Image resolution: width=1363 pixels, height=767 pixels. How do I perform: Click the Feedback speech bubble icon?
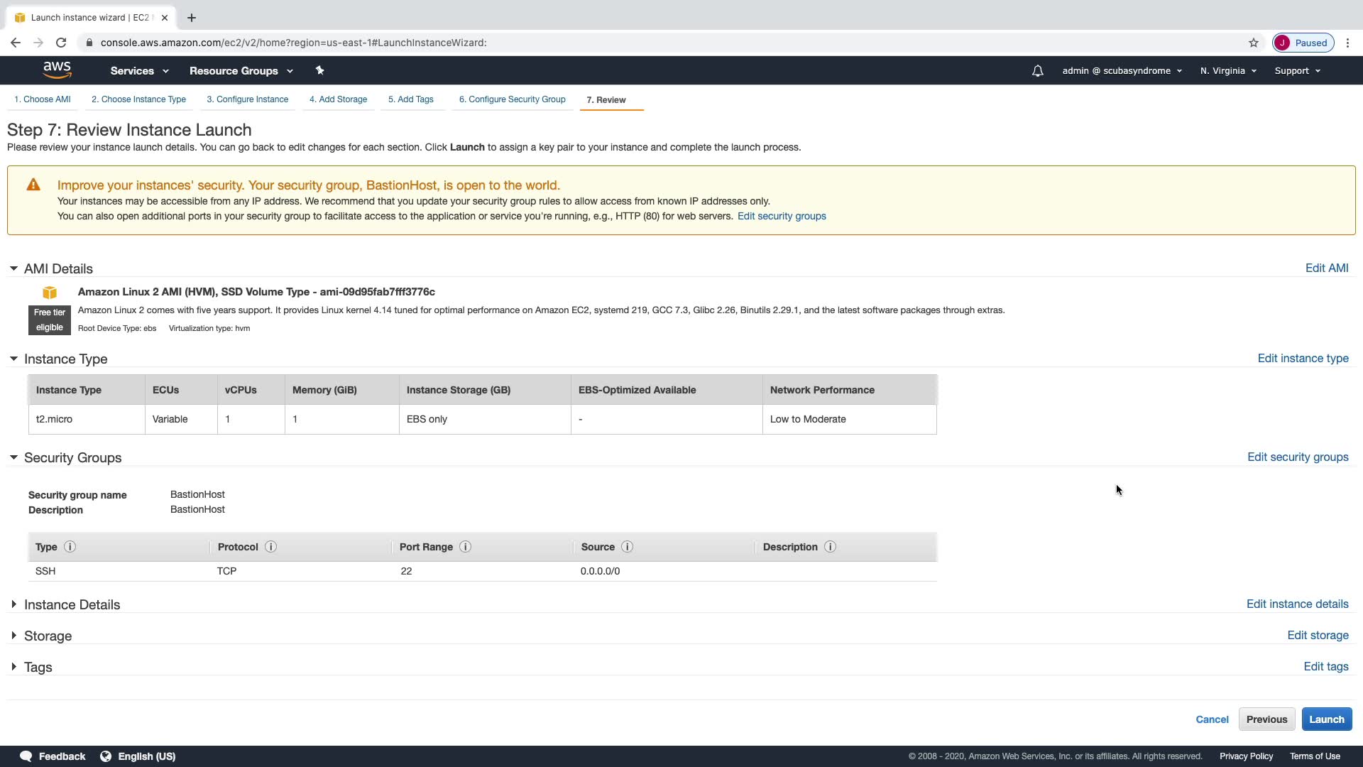[26, 756]
